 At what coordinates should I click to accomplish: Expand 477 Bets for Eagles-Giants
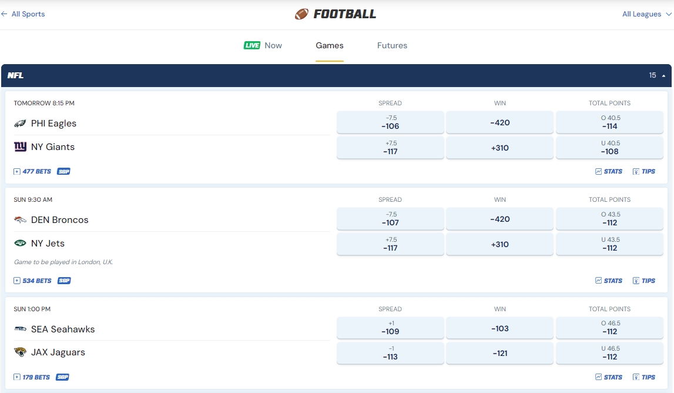pyautogui.click(x=32, y=172)
